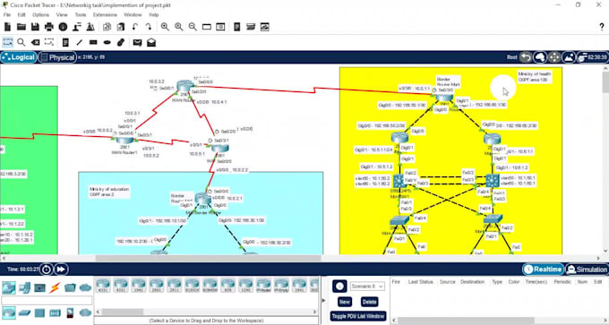The height and width of the screenshot is (325, 609).
Task: Click the Delete scenario button
Action: [369, 302]
